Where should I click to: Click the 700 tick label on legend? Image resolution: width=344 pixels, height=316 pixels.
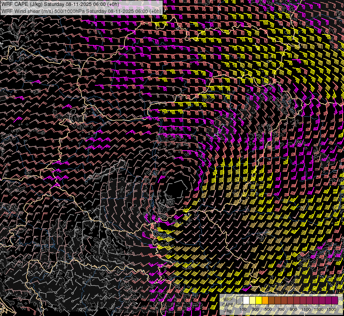(x=281, y=309)
